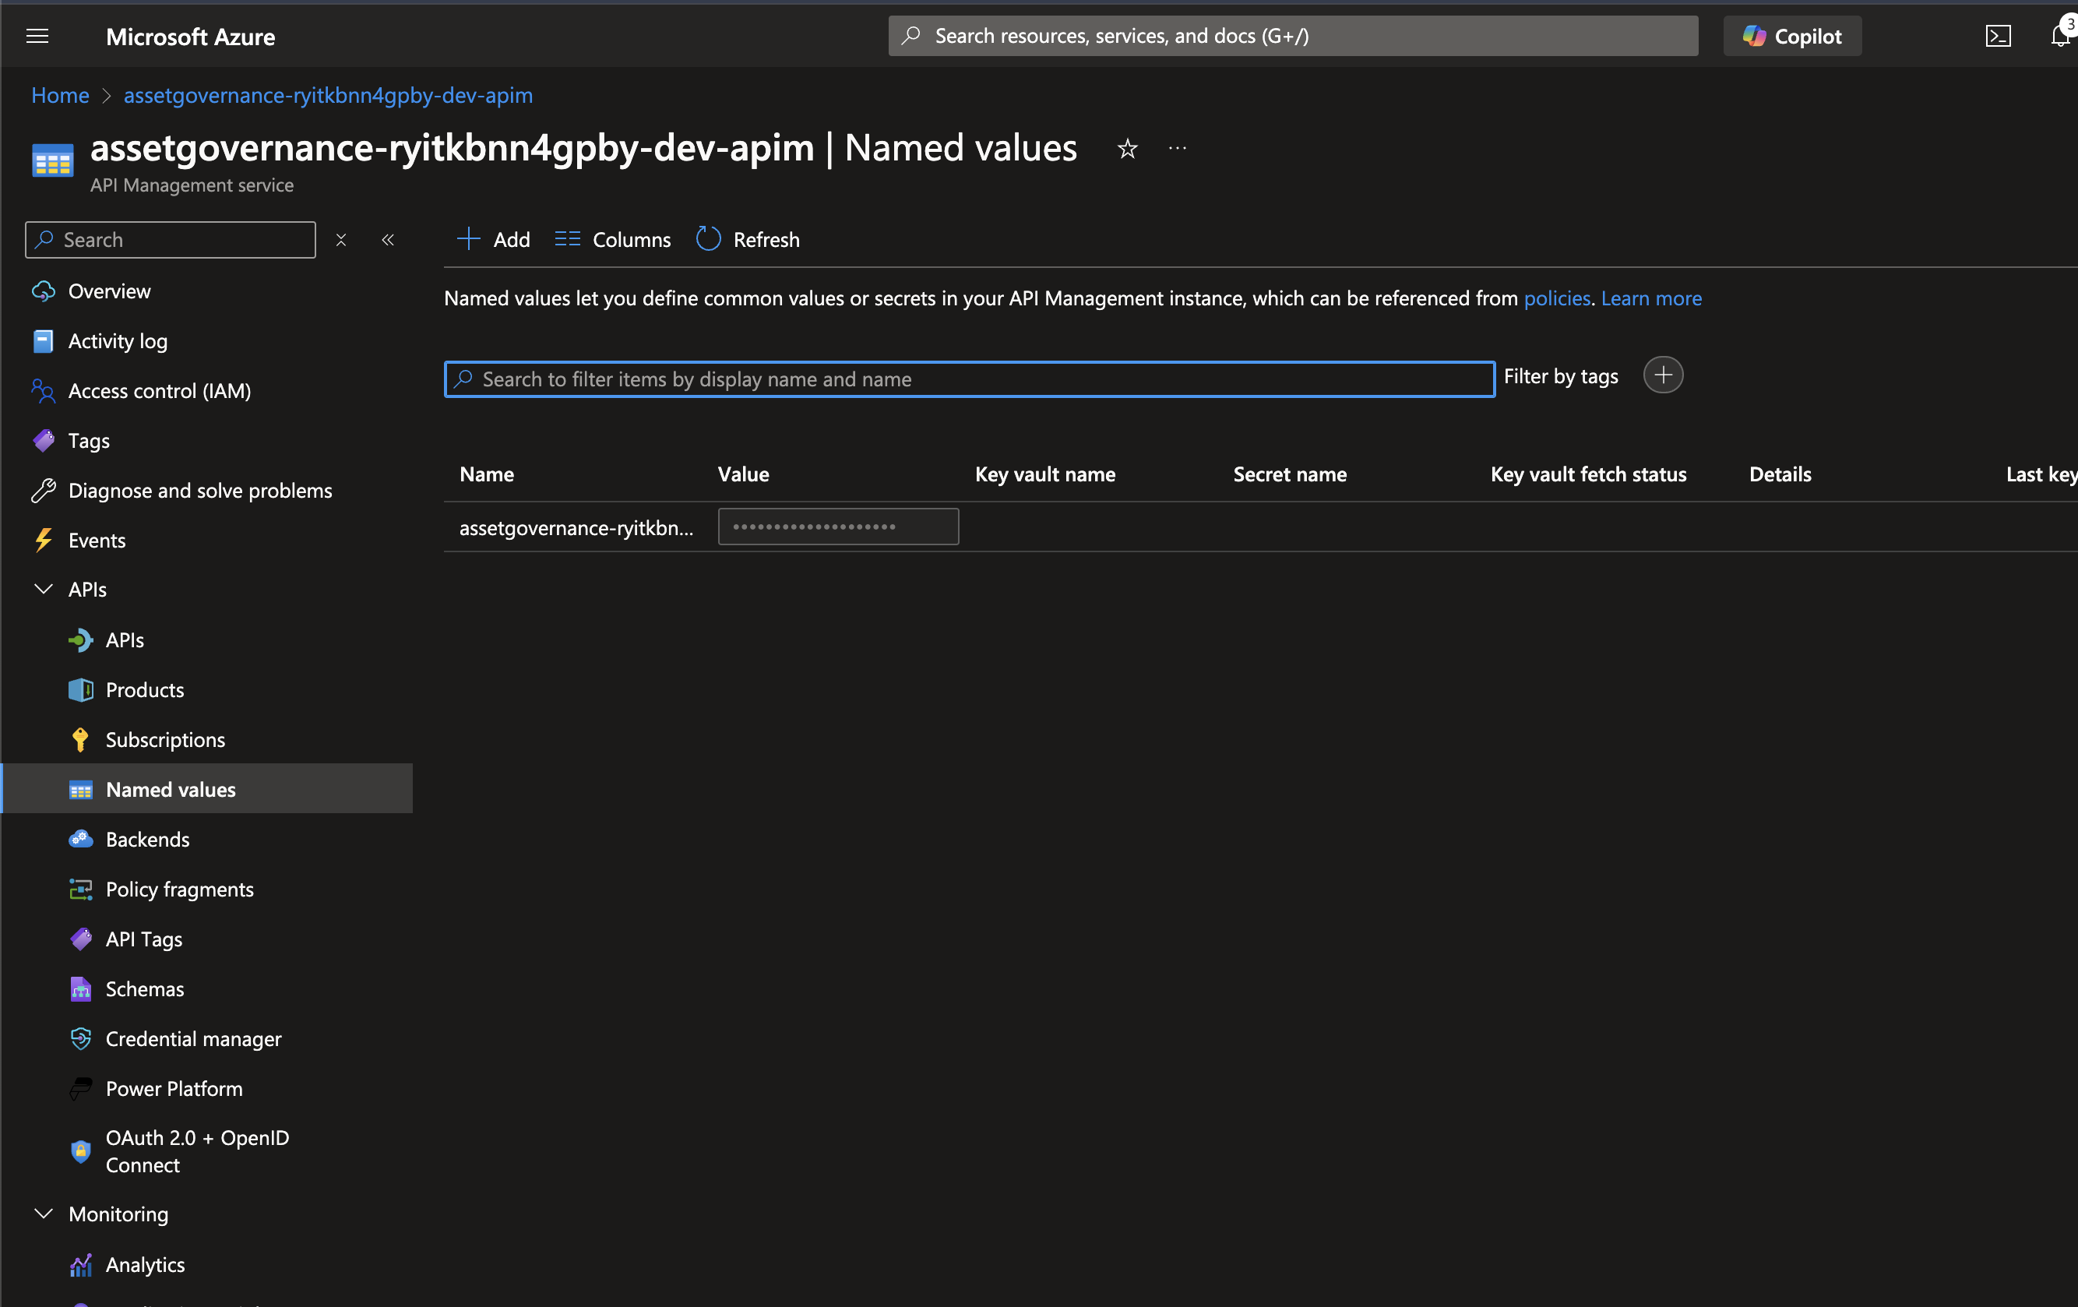The height and width of the screenshot is (1307, 2078).
Task: Click the Credential manager icon in sidebar
Action: [81, 1039]
